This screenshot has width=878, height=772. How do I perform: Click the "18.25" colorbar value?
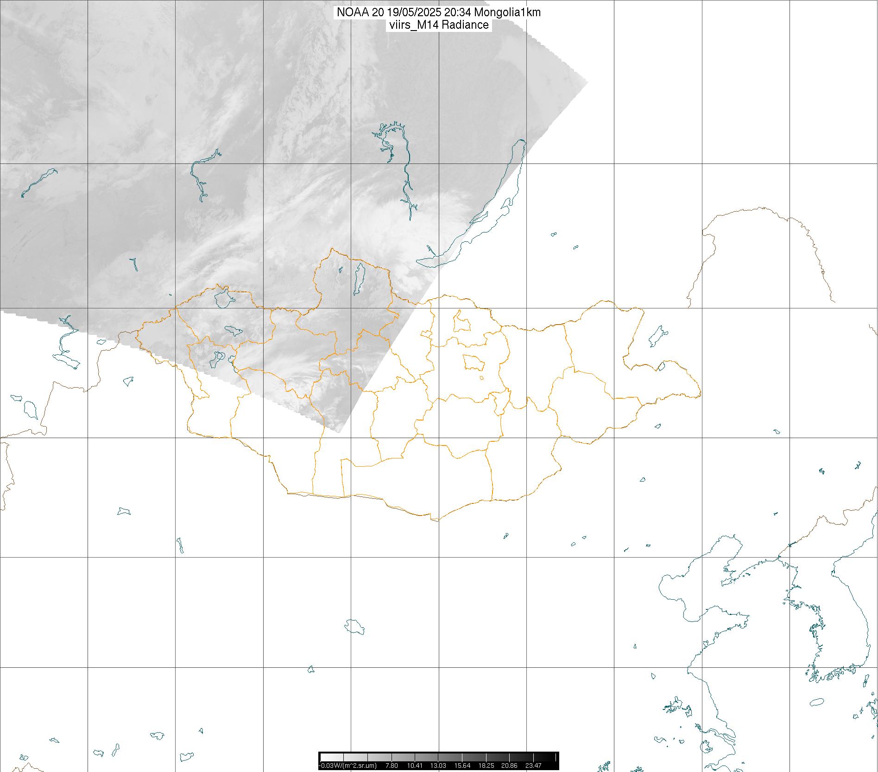(486, 766)
